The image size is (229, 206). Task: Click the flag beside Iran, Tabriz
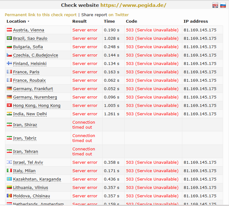pyautogui.click(x=9, y=138)
